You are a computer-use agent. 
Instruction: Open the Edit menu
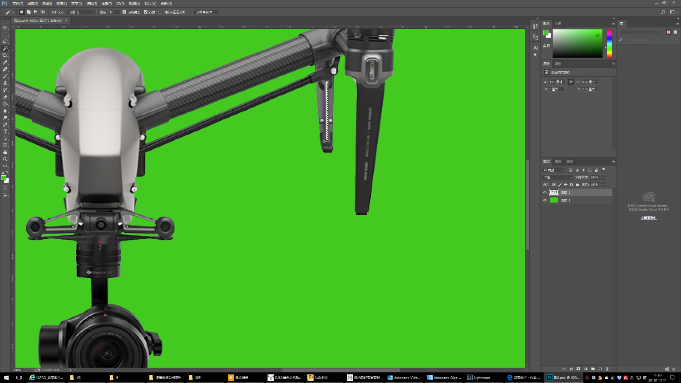point(32,4)
